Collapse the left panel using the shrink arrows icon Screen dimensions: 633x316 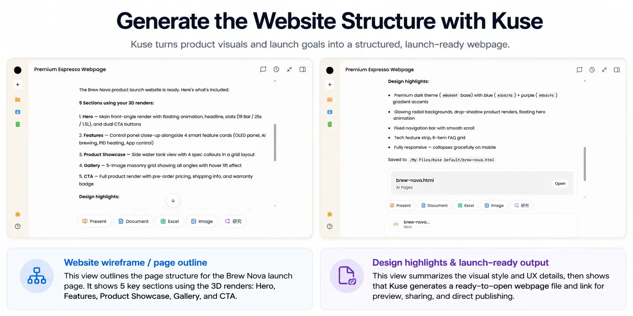289,69
